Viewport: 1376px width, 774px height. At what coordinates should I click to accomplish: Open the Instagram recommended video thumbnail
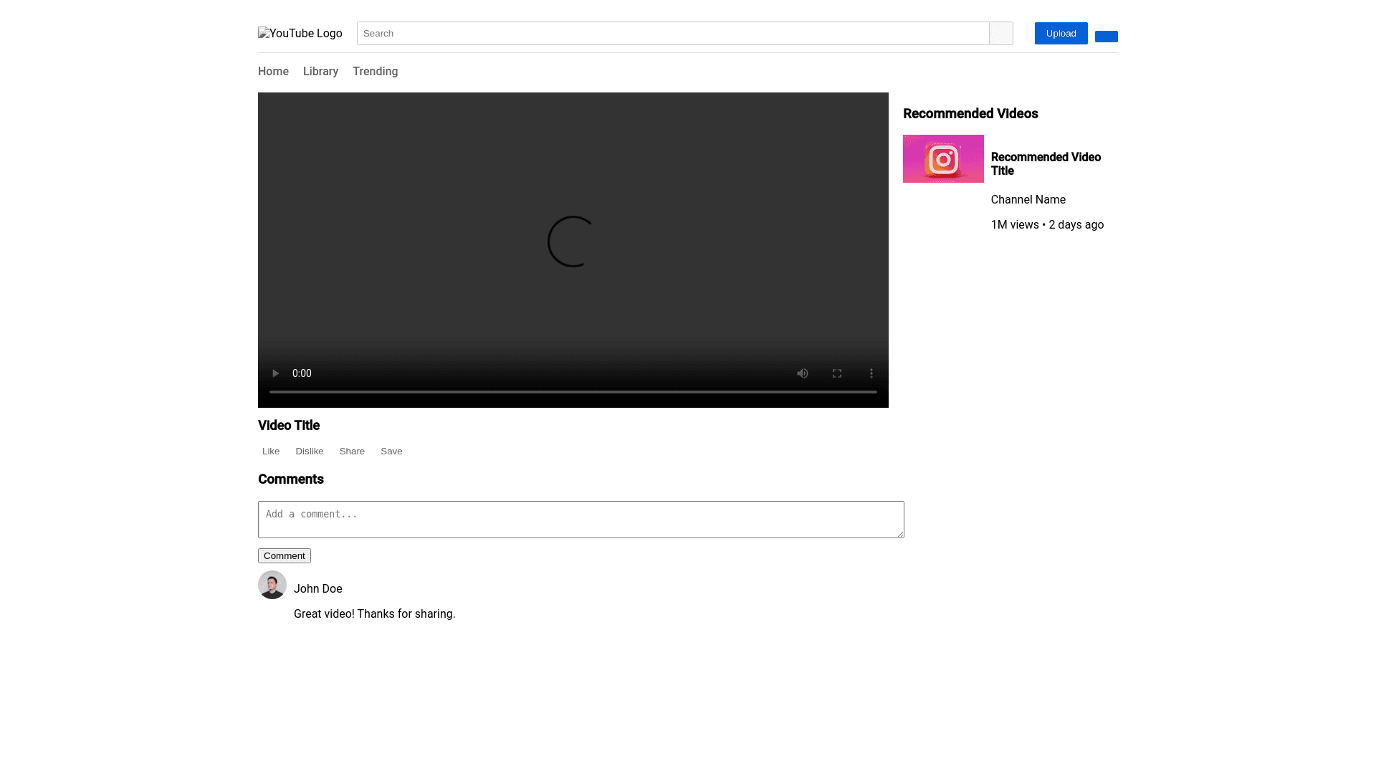coord(943,158)
